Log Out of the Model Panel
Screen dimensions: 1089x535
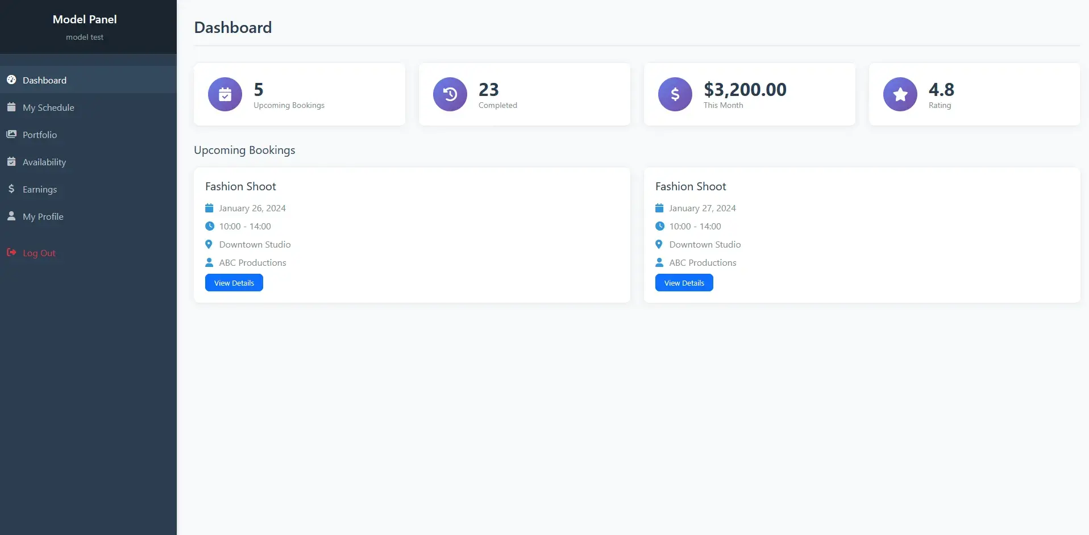pos(39,253)
